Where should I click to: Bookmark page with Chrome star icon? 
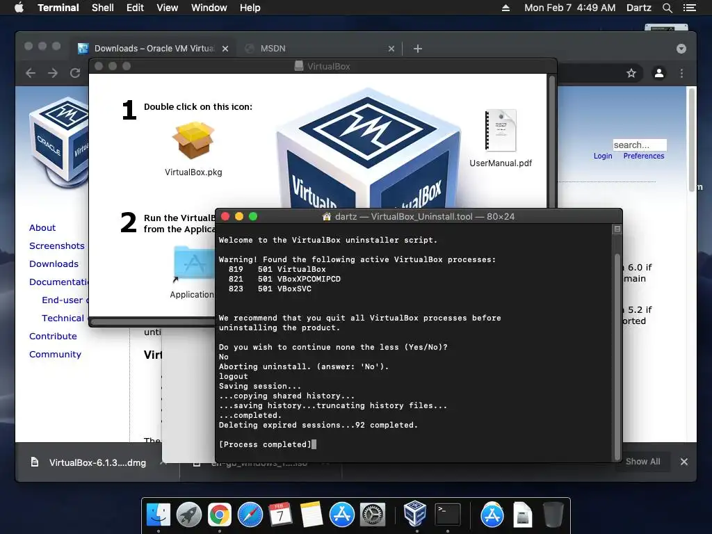coord(631,73)
